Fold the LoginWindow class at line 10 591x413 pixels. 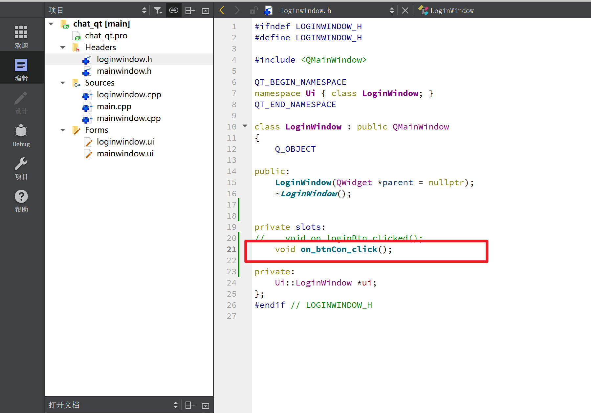click(x=245, y=126)
